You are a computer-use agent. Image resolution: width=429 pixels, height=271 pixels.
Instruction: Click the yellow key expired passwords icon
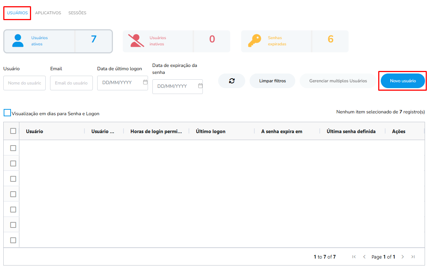click(254, 41)
